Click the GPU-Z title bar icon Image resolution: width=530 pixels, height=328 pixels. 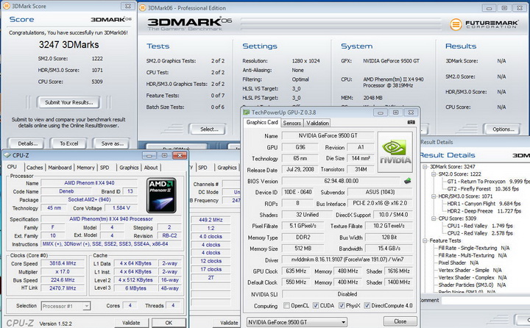(x=246, y=112)
